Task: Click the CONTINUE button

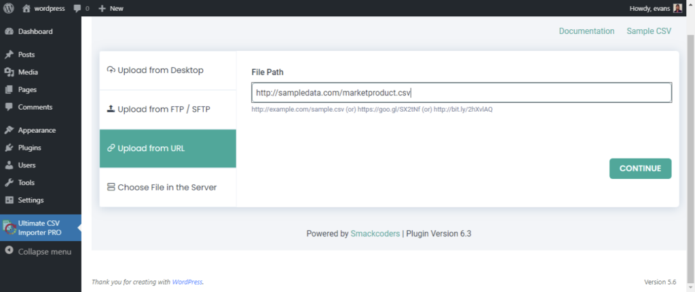Action: click(x=640, y=169)
